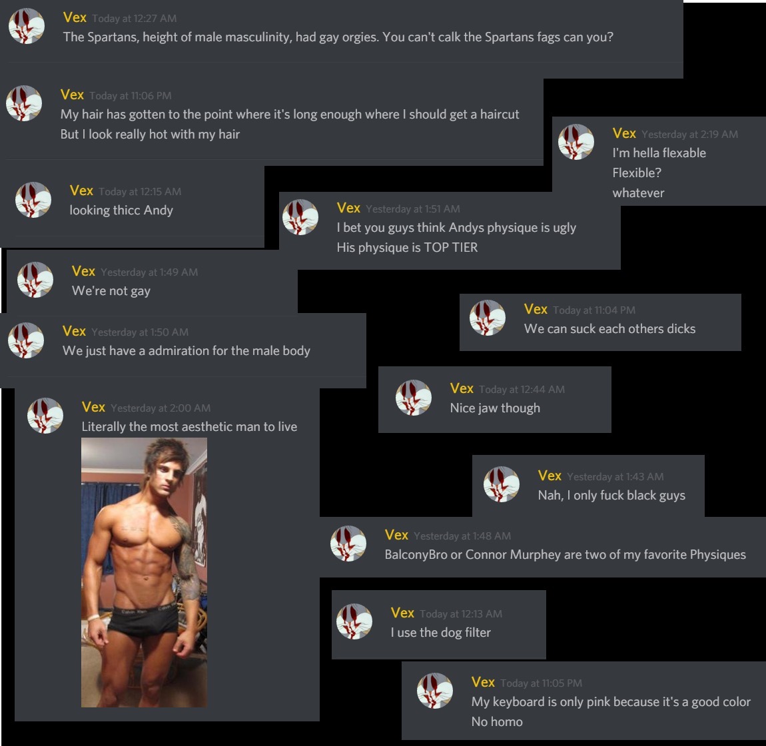Open the avatar beside the 1:49 AM message
766x746 pixels.
click(35, 280)
